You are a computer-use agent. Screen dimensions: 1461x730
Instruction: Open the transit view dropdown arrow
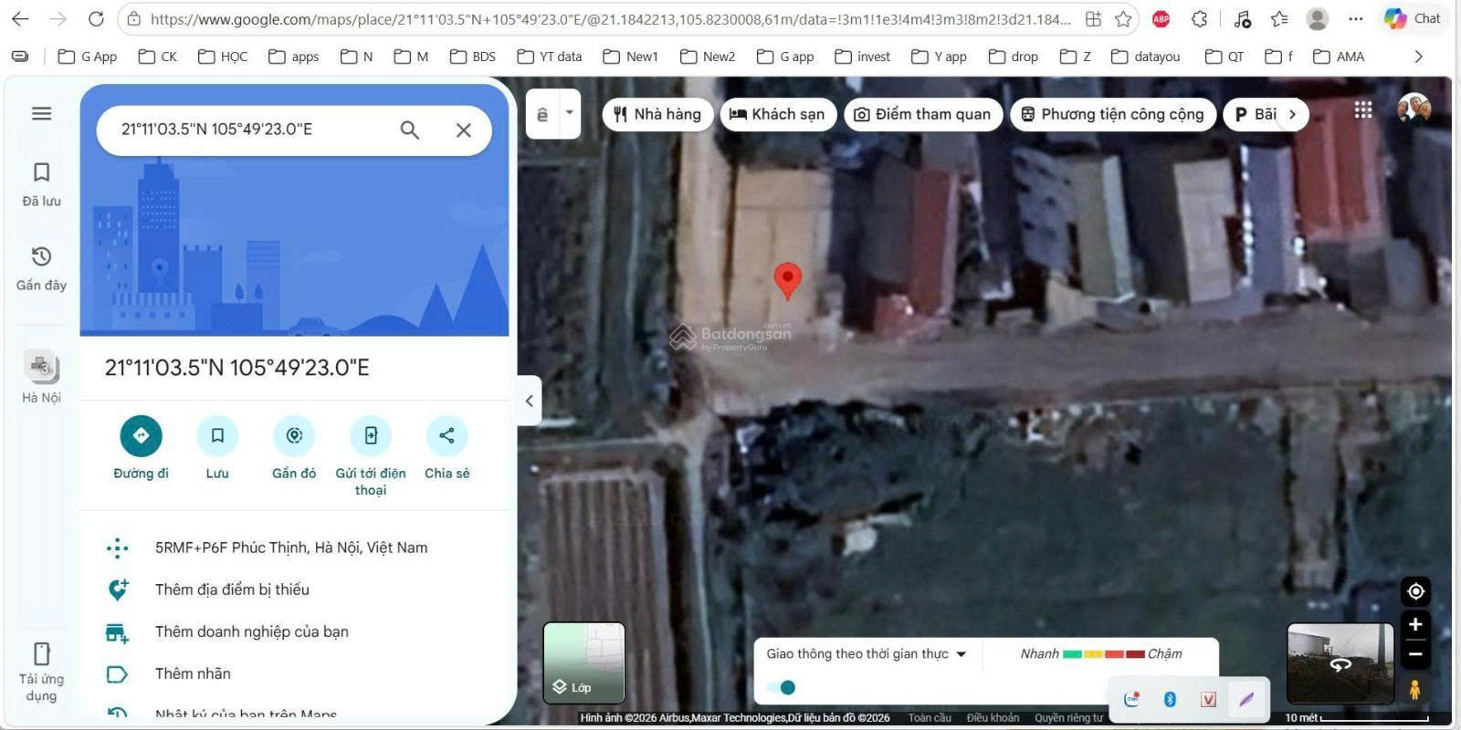[x=569, y=113]
